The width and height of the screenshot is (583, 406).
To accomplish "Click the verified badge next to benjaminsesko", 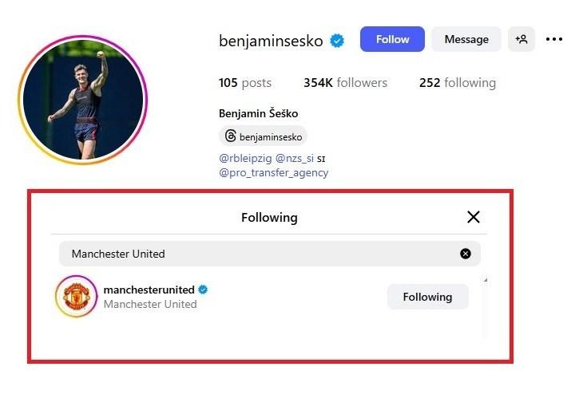I will click(338, 40).
